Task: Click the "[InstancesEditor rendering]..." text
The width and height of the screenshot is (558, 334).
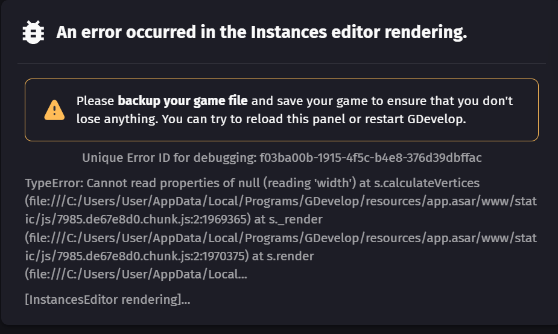Action: pyautogui.click(x=107, y=299)
